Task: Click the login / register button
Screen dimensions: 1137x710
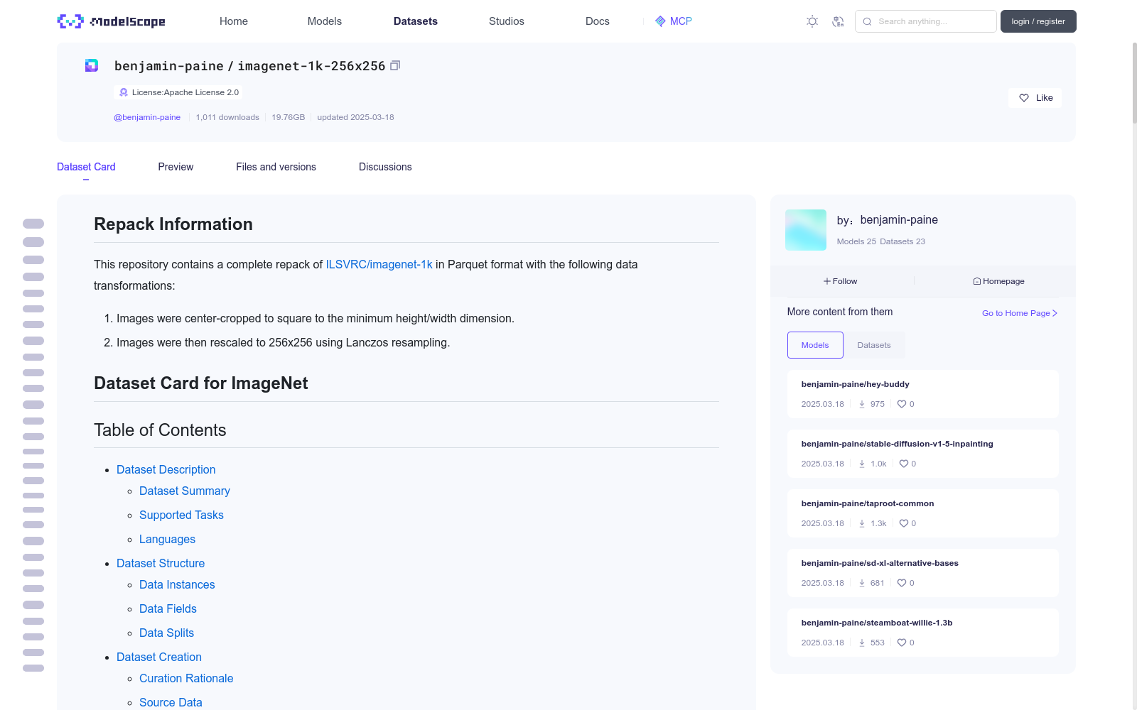Action: [1038, 21]
